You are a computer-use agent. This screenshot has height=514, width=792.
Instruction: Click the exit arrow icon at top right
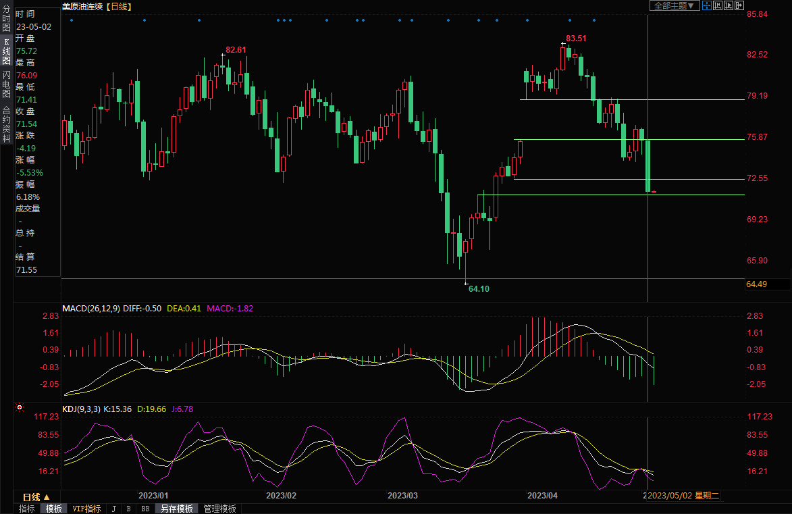739,5
